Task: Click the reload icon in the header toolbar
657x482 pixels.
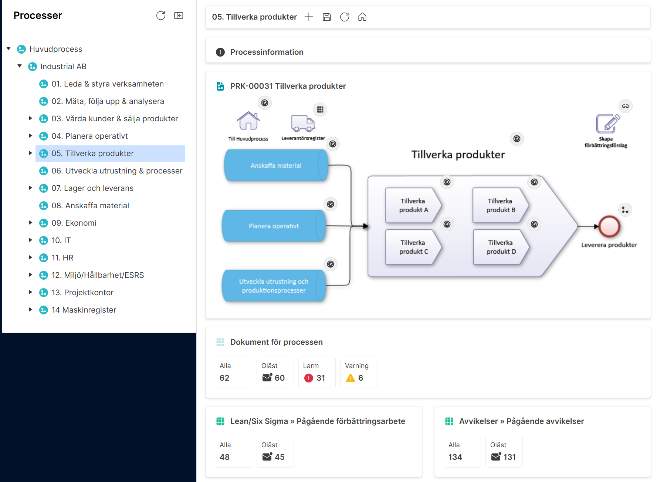Action: (x=345, y=17)
